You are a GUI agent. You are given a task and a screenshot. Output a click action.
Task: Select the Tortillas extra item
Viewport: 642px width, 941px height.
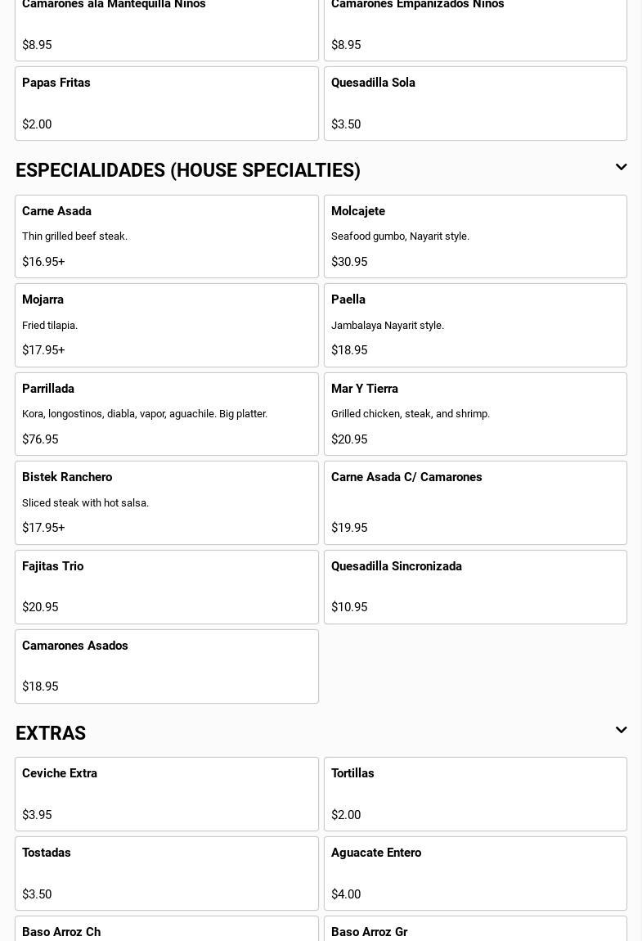pos(475,794)
